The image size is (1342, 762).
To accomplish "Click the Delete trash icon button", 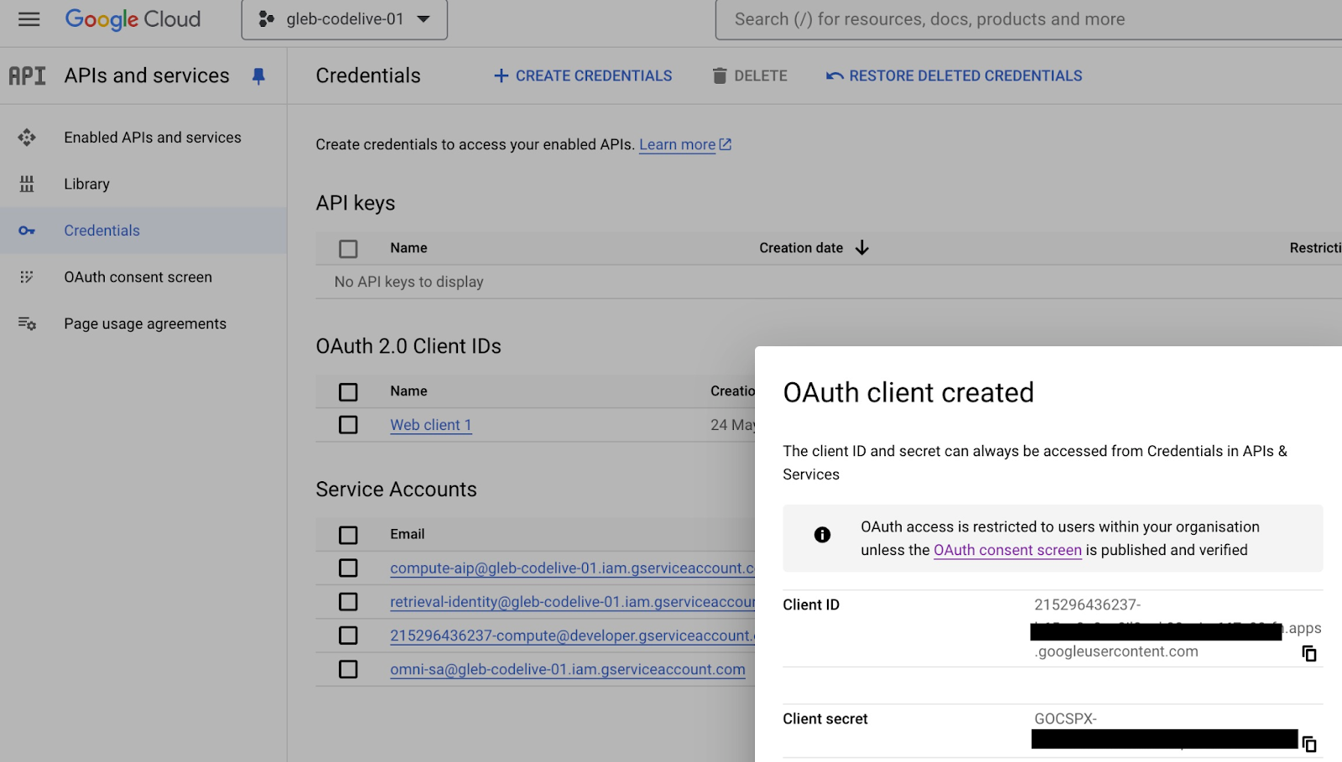I will pos(749,76).
